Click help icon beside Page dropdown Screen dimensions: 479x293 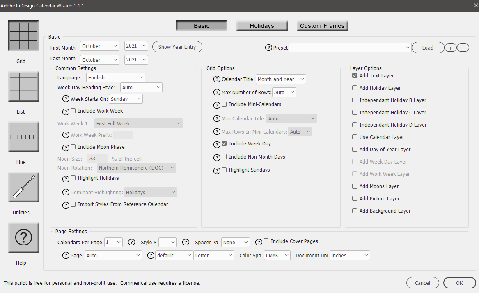(66, 255)
